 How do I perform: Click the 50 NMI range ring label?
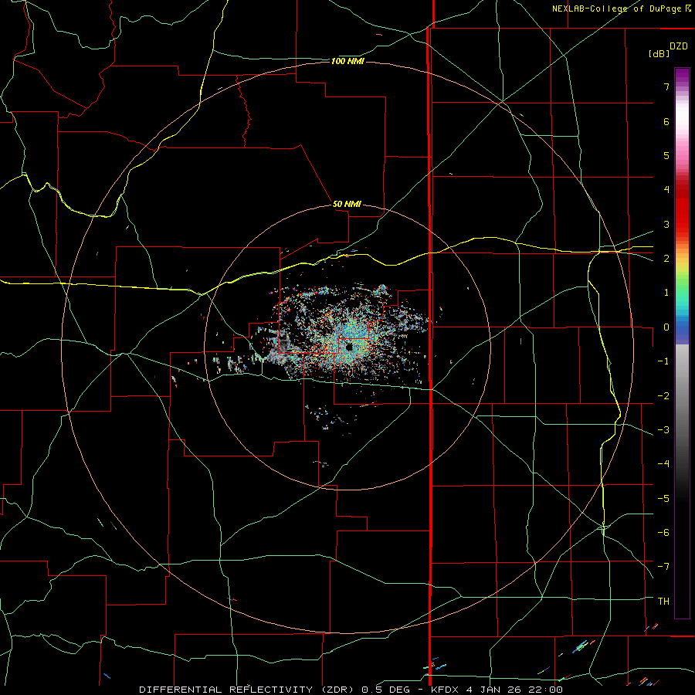347,204
